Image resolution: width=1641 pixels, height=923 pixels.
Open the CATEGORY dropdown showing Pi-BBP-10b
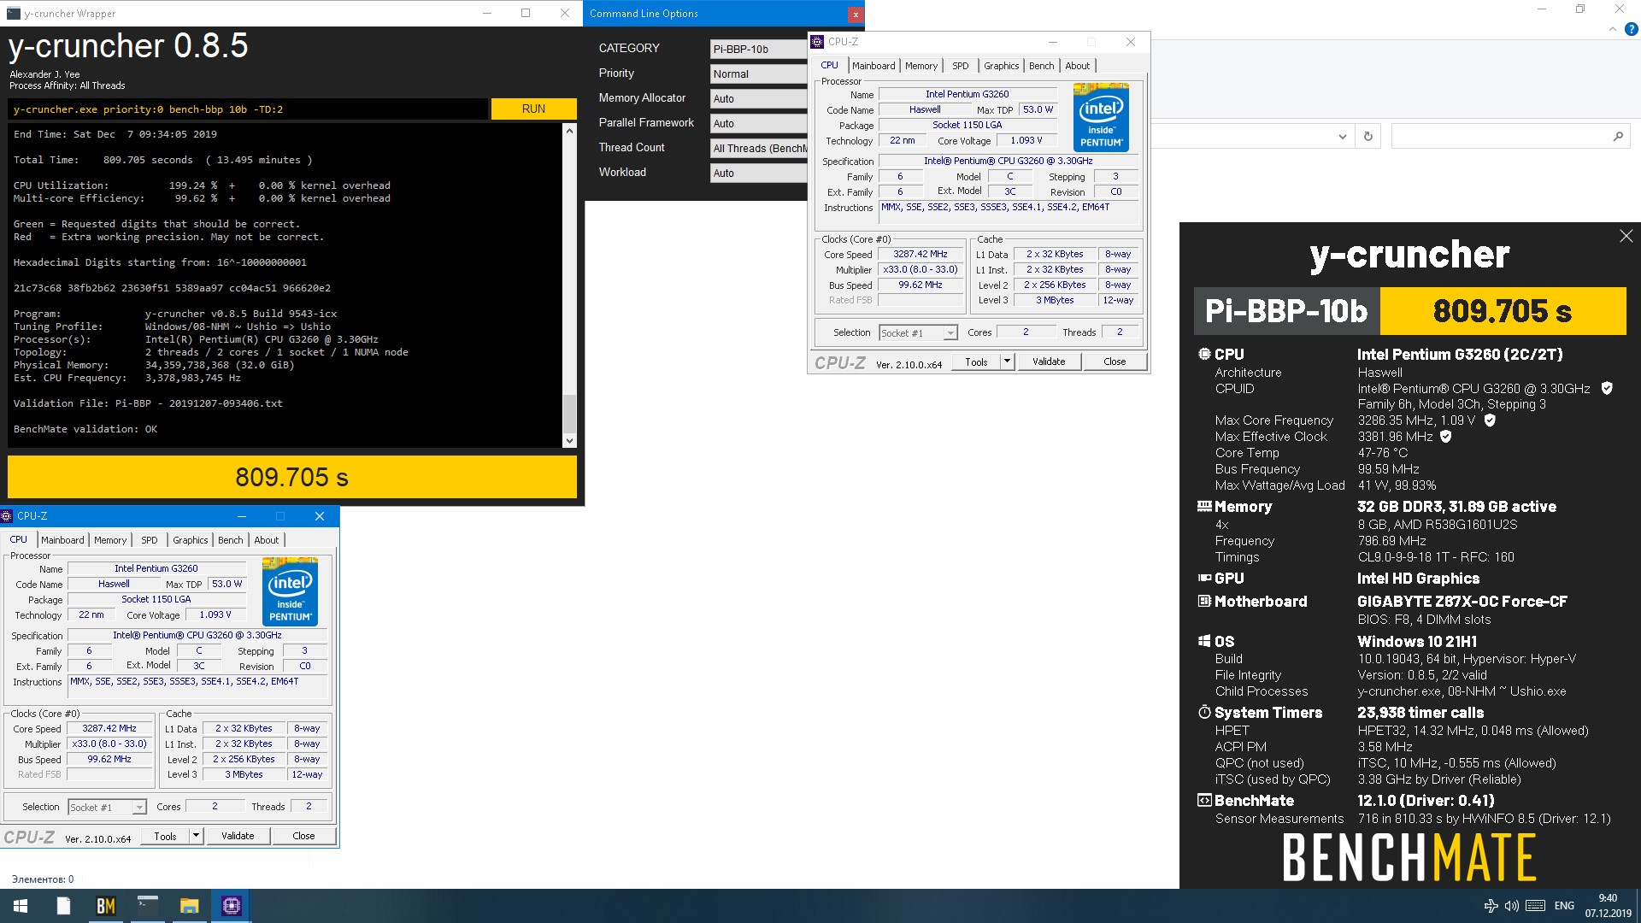coord(759,49)
